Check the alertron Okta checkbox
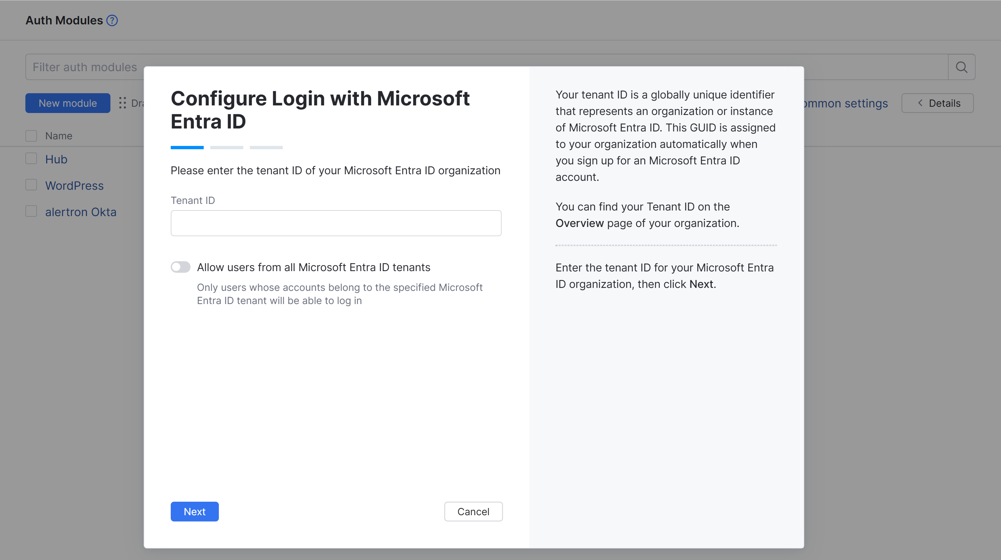 (x=31, y=212)
